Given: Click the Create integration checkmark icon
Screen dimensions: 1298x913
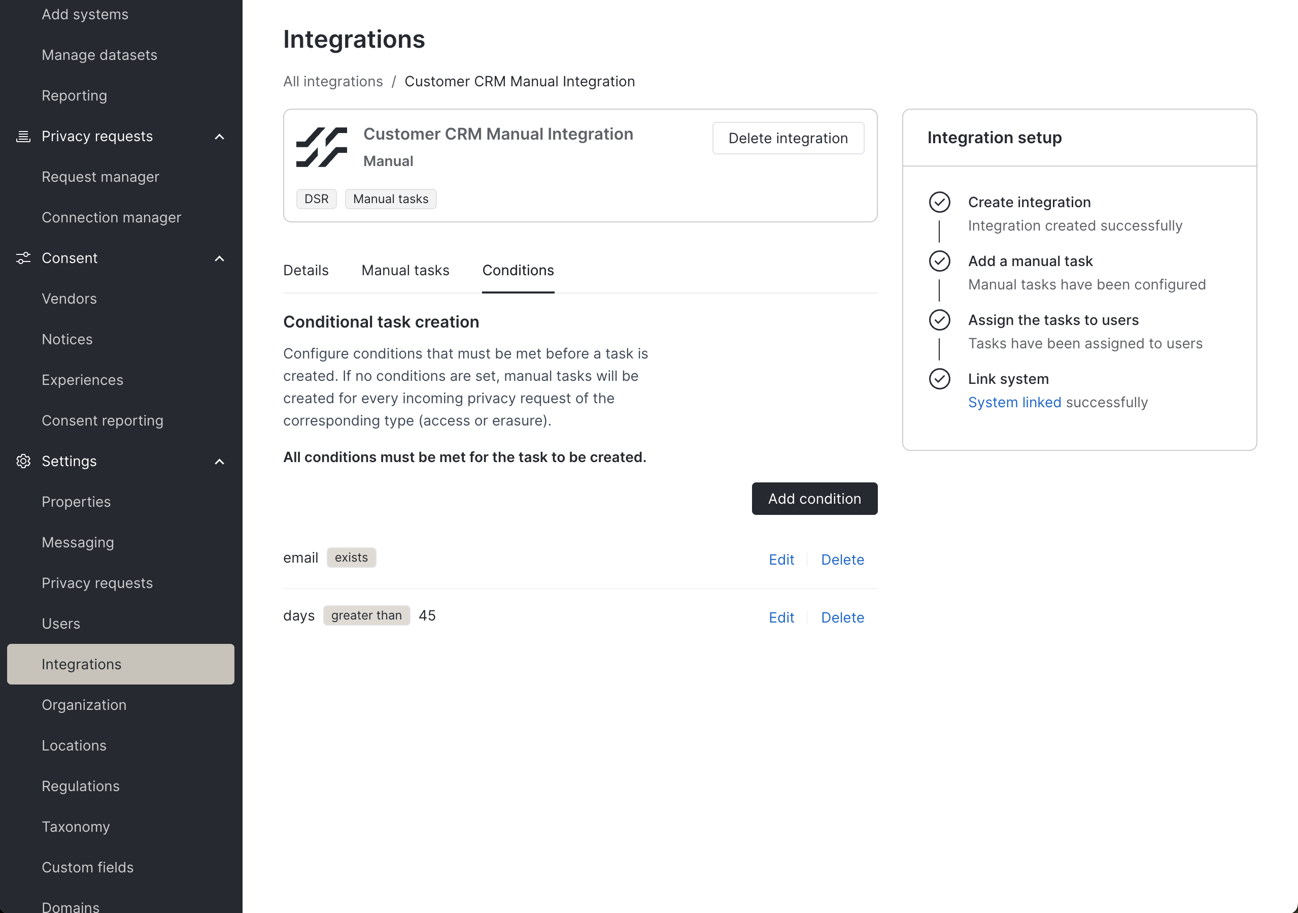Looking at the screenshot, I should point(939,203).
